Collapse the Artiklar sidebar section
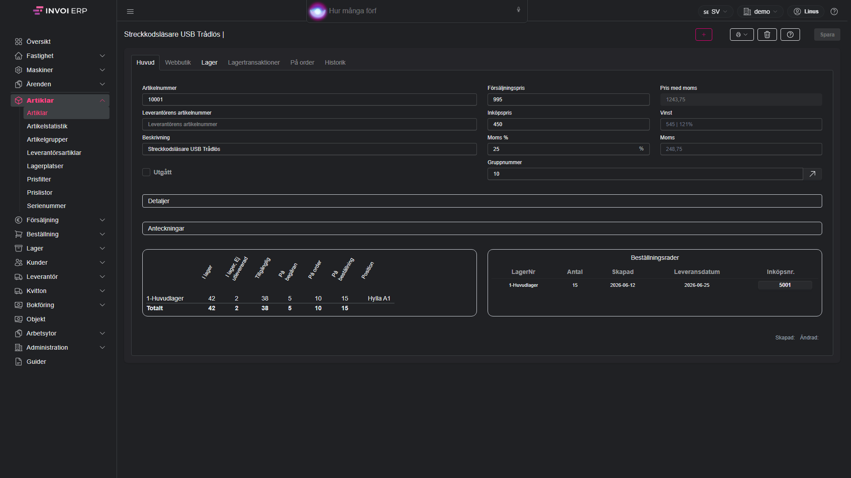Screen dimensions: 851x478 click(60, 100)
